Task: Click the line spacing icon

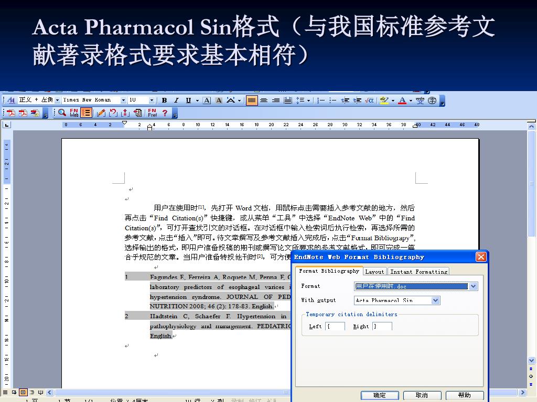Action: click(x=300, y=100)
